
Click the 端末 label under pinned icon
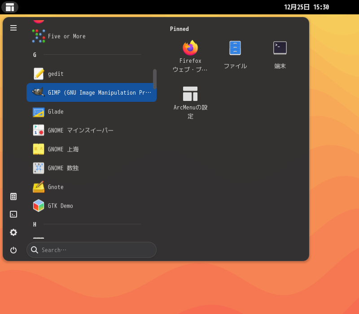click(x=280, y=66)
